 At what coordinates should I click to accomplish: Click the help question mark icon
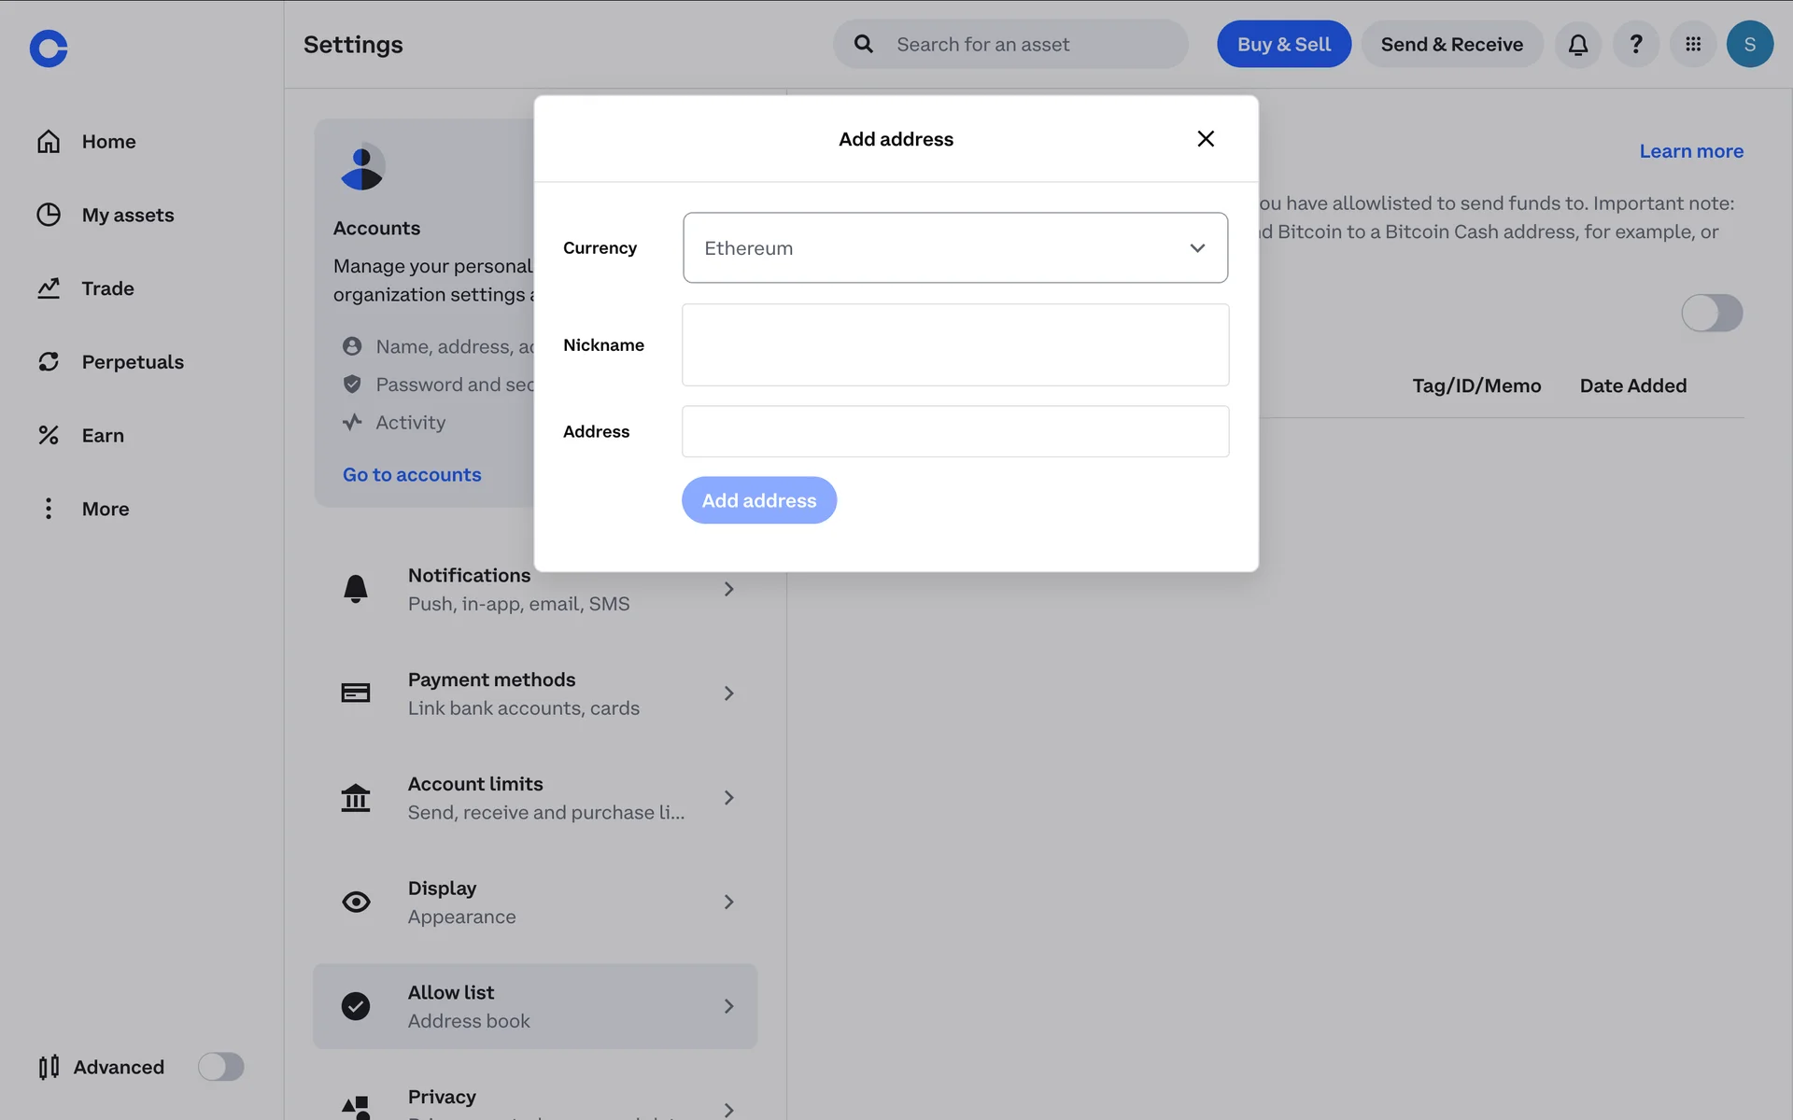(x=1635, y=44)
